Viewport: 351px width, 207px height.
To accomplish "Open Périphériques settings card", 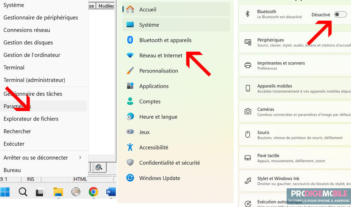I will (295, 42).
